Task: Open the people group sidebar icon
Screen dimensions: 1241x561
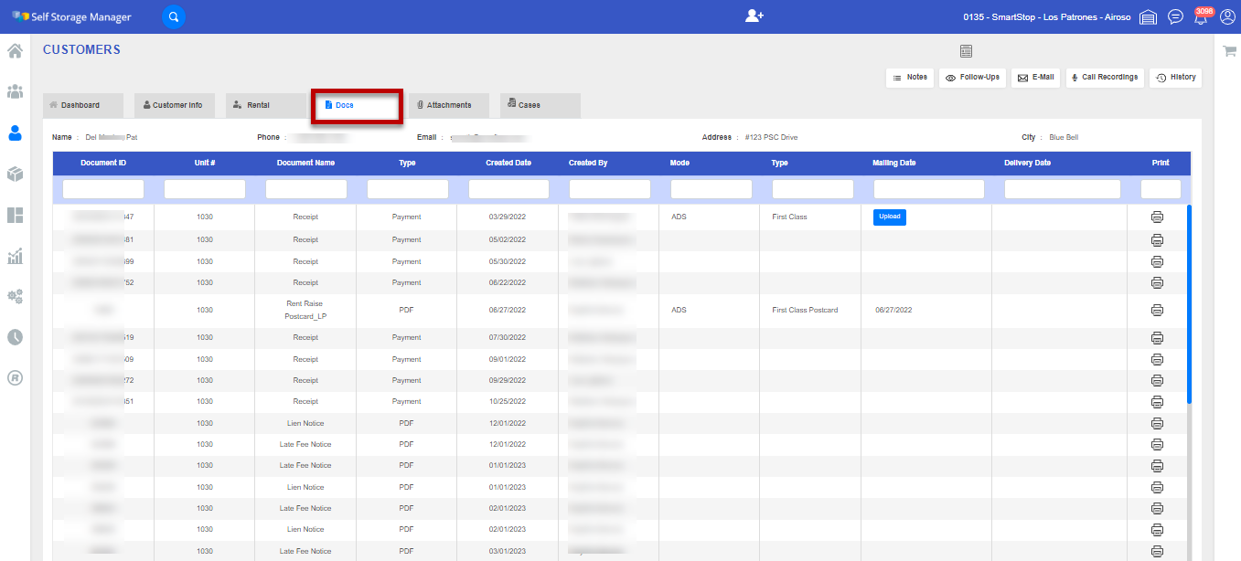Action: [15, 91]
